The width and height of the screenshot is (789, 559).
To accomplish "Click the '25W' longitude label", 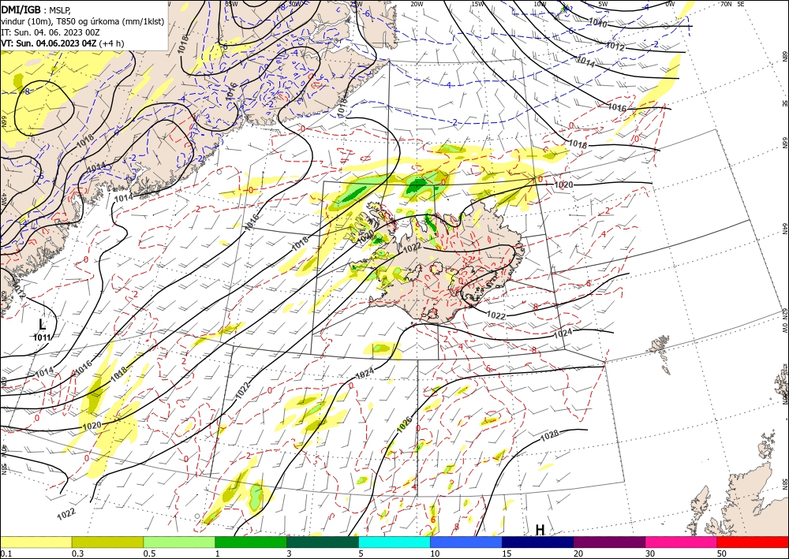I will (356, 4).
